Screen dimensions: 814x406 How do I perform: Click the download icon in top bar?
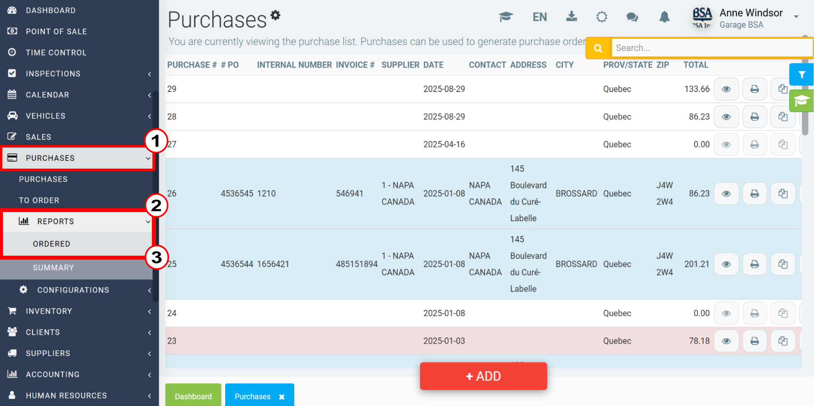point(571,17)
